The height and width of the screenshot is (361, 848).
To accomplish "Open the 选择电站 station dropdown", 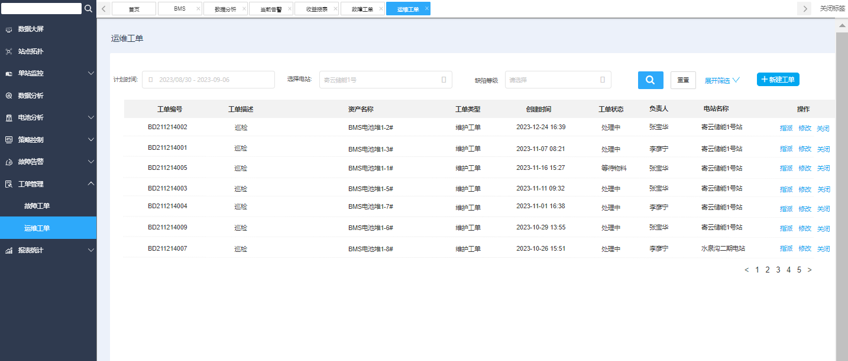I will click(x=386, y=80).
